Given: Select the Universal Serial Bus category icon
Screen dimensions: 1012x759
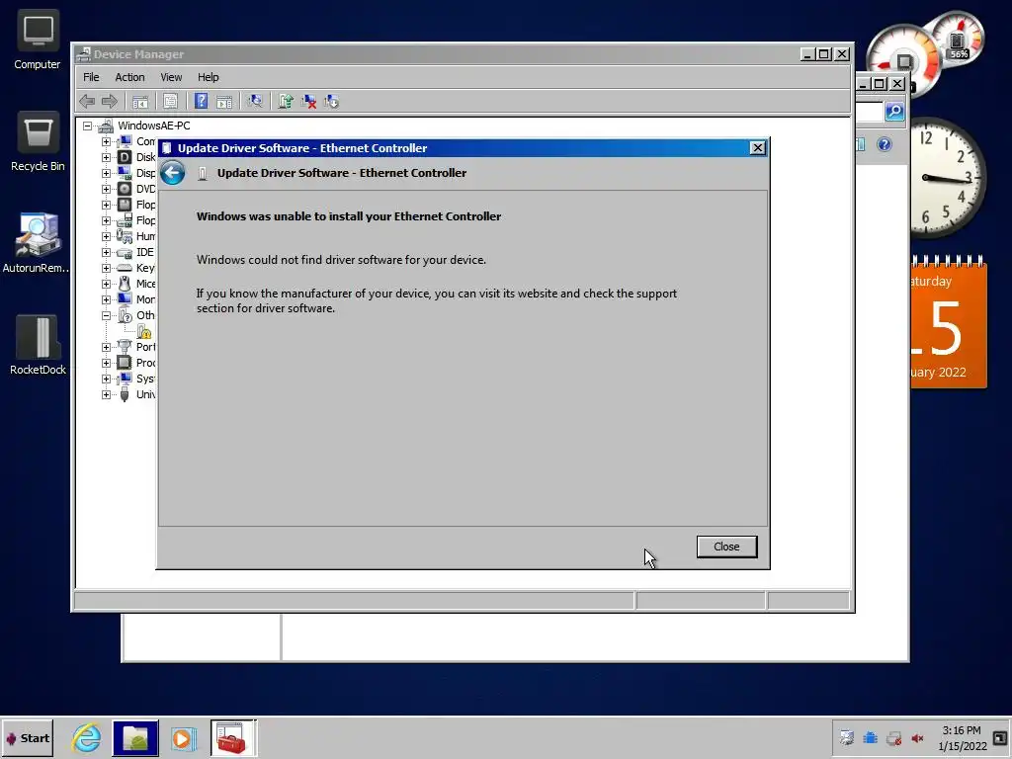Looking at the screenshot, I should pyautogui.click(x=125, y=394).
